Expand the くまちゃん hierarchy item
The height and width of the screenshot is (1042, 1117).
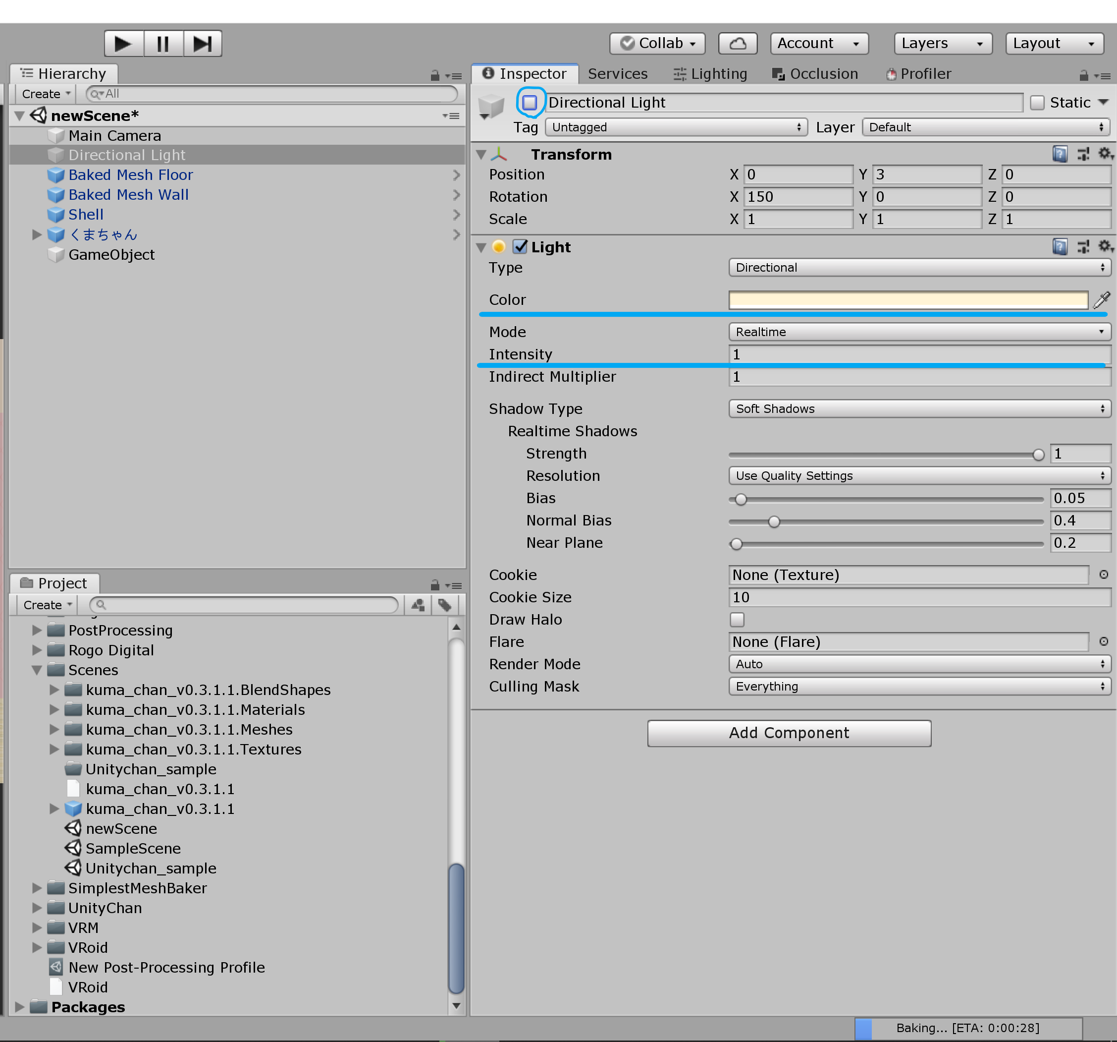pyautogui.click(x=37, y=234)
